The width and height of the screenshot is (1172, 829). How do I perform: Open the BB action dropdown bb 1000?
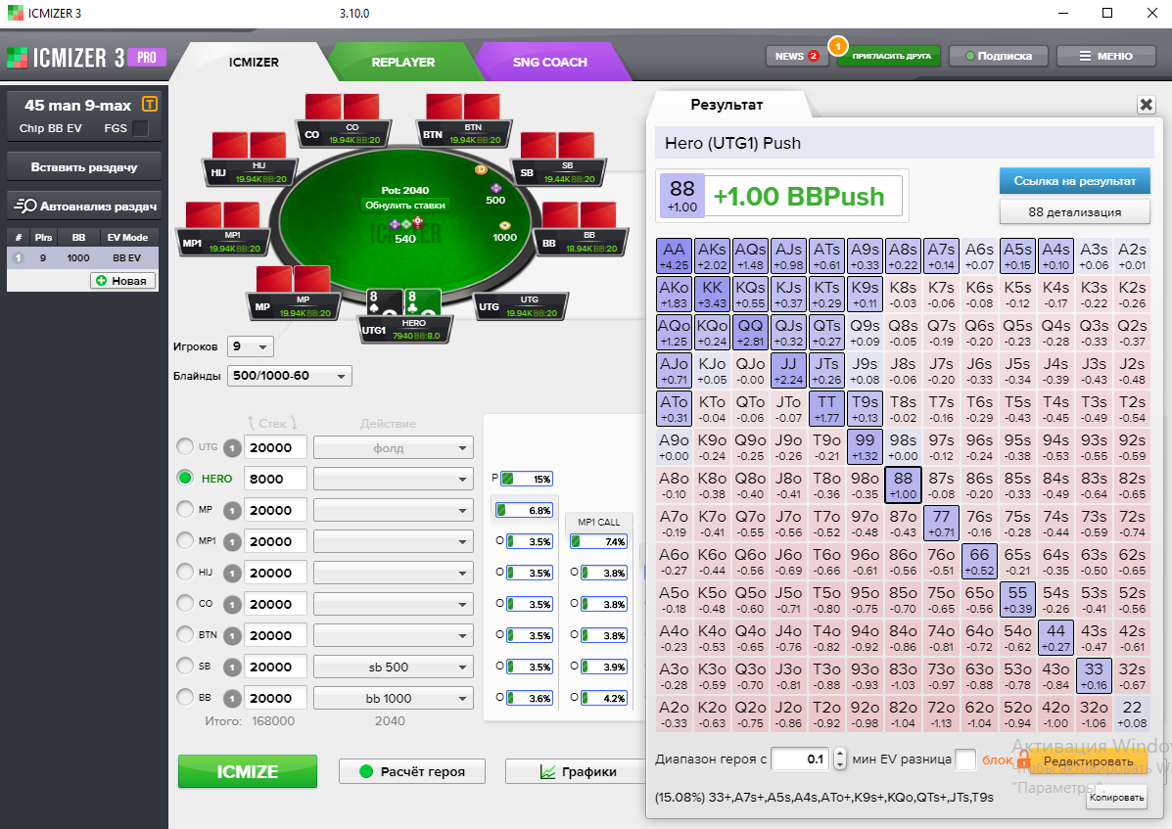tap(394, 698)
